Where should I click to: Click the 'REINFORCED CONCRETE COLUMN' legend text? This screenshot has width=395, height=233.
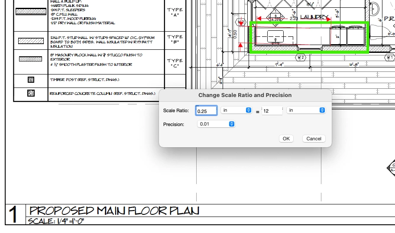(103, 94)
